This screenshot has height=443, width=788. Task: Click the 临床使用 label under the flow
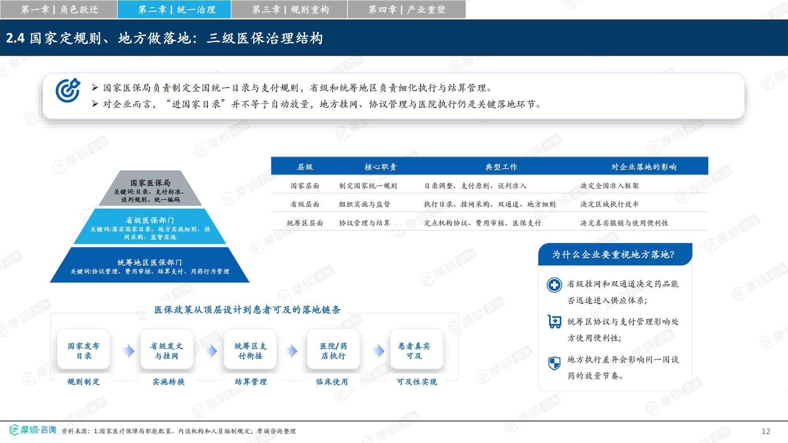[332, 382]
